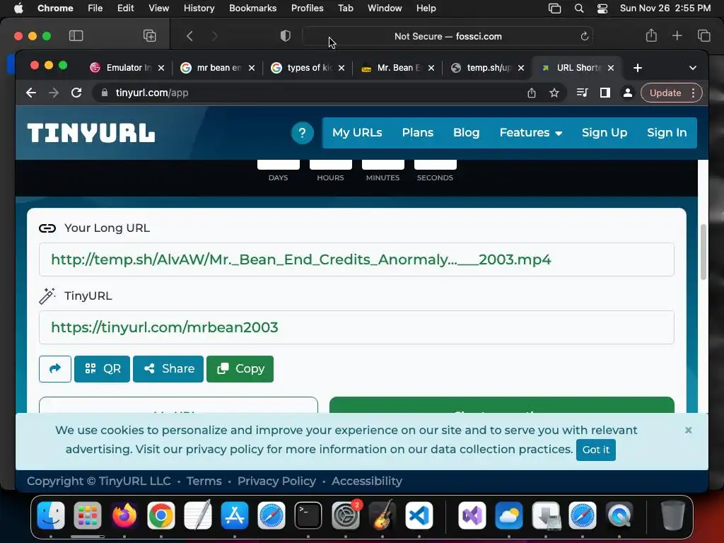Open My URLs in TinyURL navigation
724x543 pixels.
(357, 133)
